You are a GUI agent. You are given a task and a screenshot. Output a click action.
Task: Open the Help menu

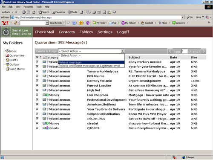pos(47,7)
